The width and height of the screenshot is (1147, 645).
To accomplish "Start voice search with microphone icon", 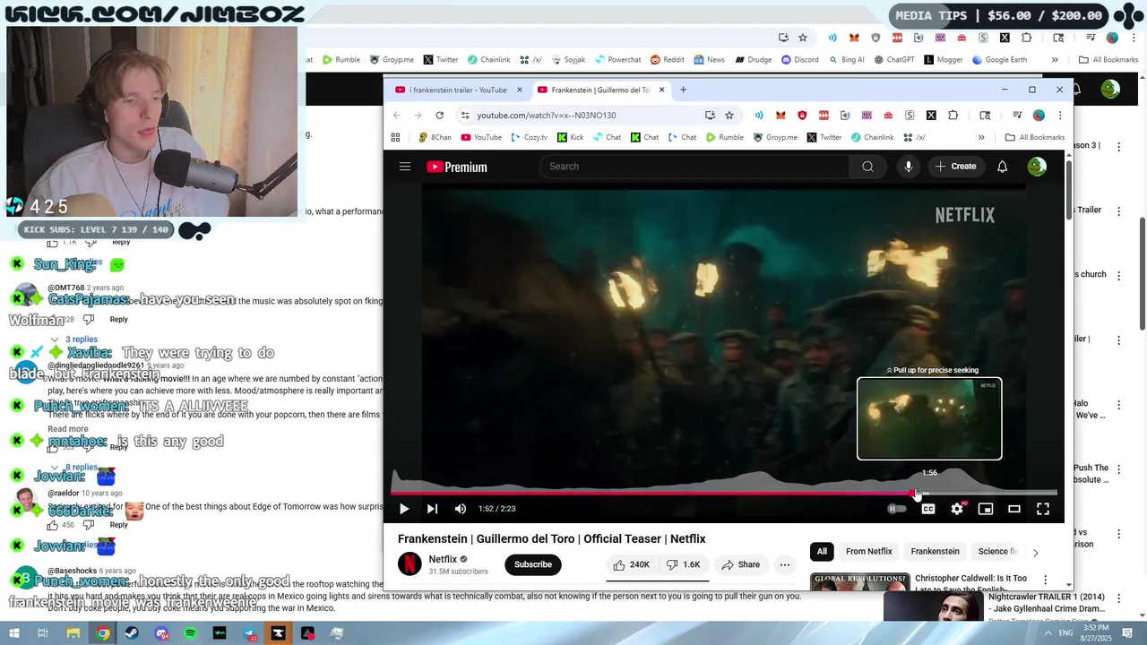I will pyautogui.click(x=908, y=167).
